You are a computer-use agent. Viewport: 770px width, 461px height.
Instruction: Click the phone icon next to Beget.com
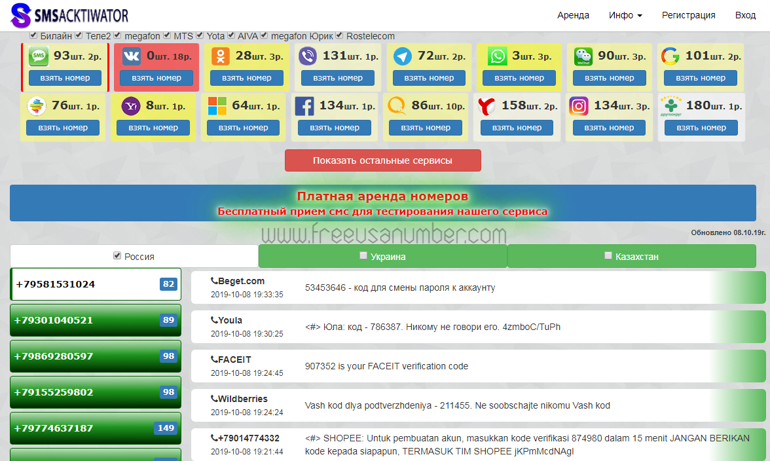click(x=214, y=281)
